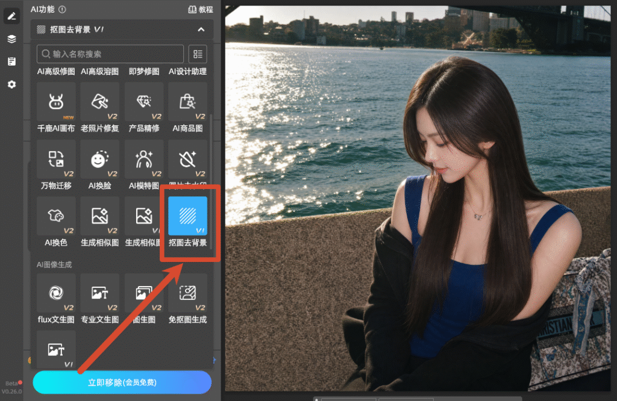
Task: Open the 教程 tutorial link
Action: point(201,10)
